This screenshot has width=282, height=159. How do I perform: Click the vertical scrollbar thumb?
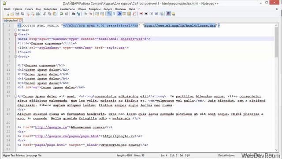(276, 42)
